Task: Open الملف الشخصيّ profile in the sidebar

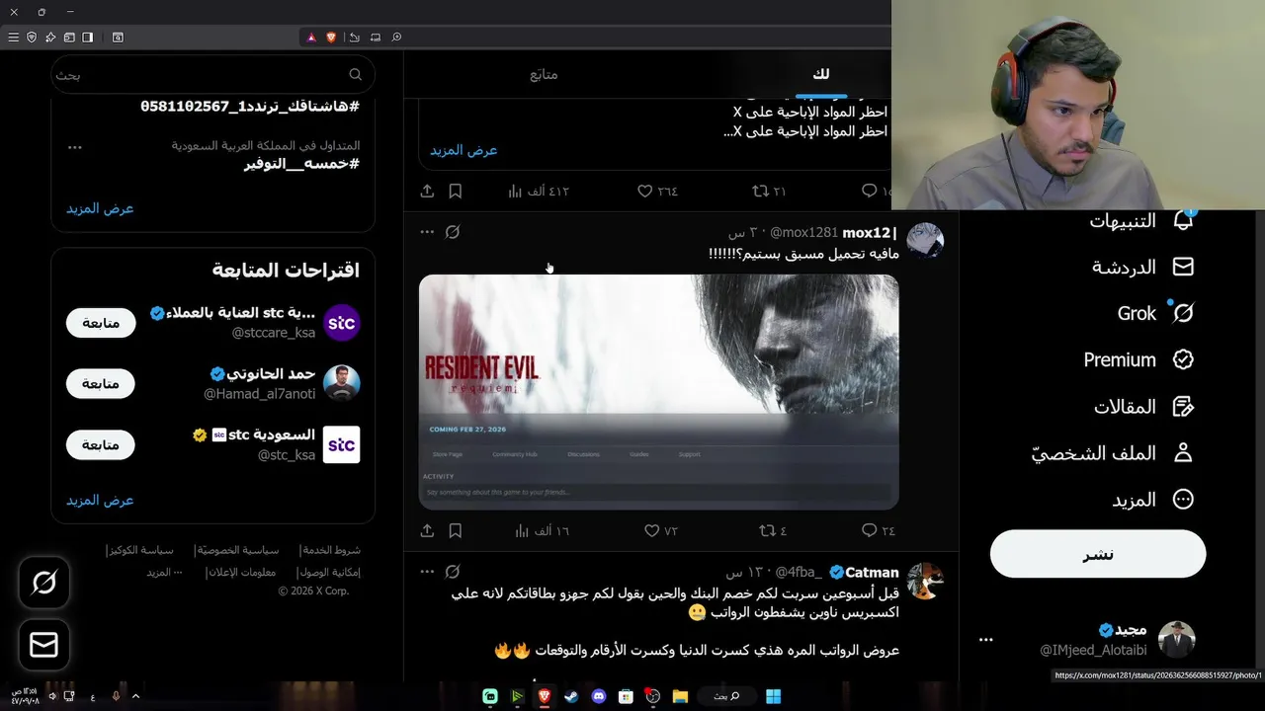Action: click(1112, 452)
